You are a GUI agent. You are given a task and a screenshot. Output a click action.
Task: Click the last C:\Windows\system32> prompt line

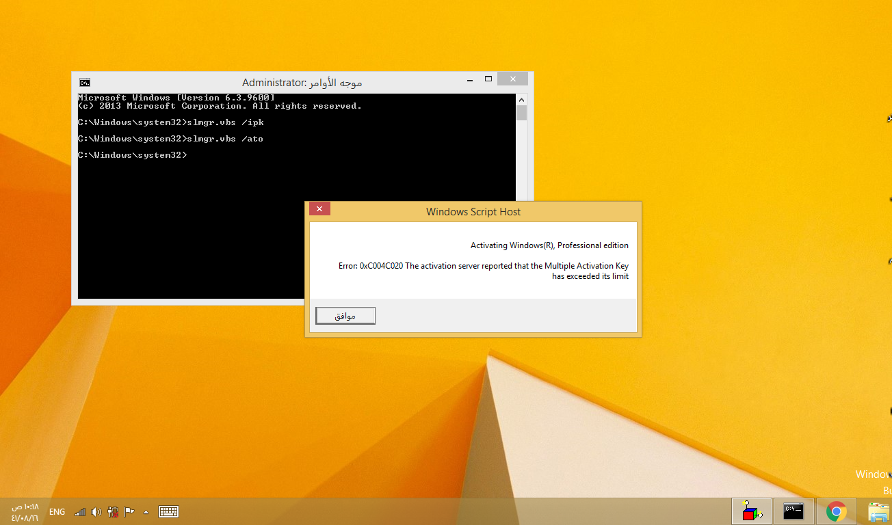[x=132, y=155]
